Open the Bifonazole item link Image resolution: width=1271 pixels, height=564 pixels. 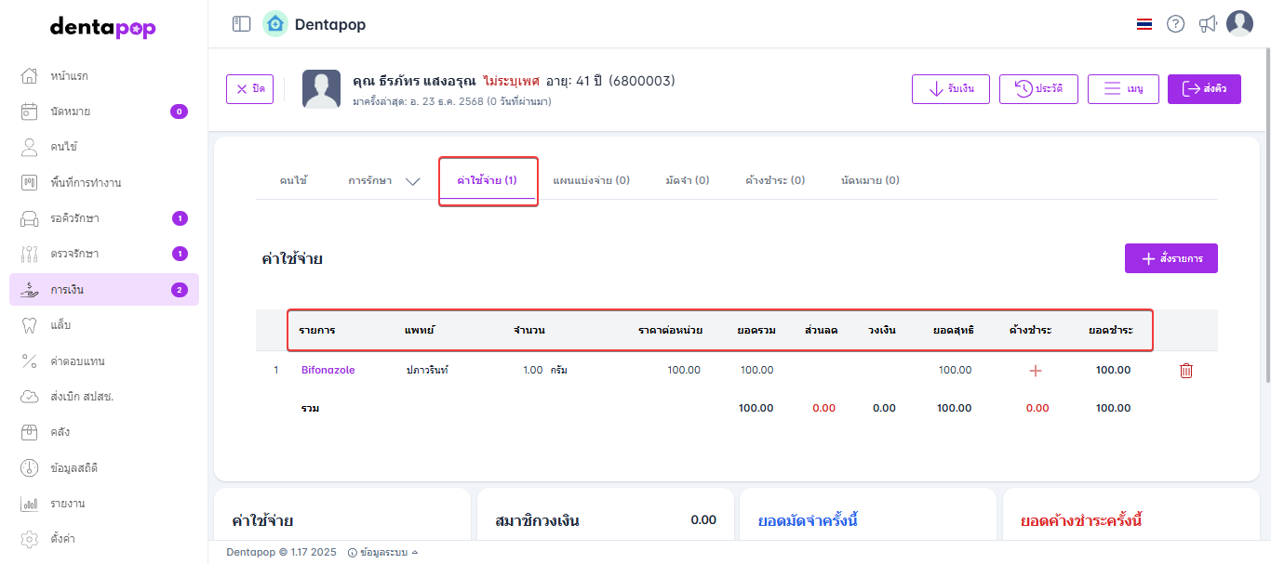[328, 370]
